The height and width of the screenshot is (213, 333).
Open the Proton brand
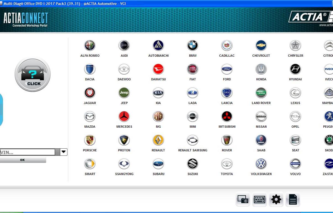124,140
